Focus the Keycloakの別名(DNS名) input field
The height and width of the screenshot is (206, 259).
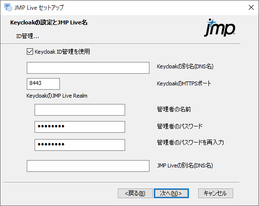pos(88,68)
